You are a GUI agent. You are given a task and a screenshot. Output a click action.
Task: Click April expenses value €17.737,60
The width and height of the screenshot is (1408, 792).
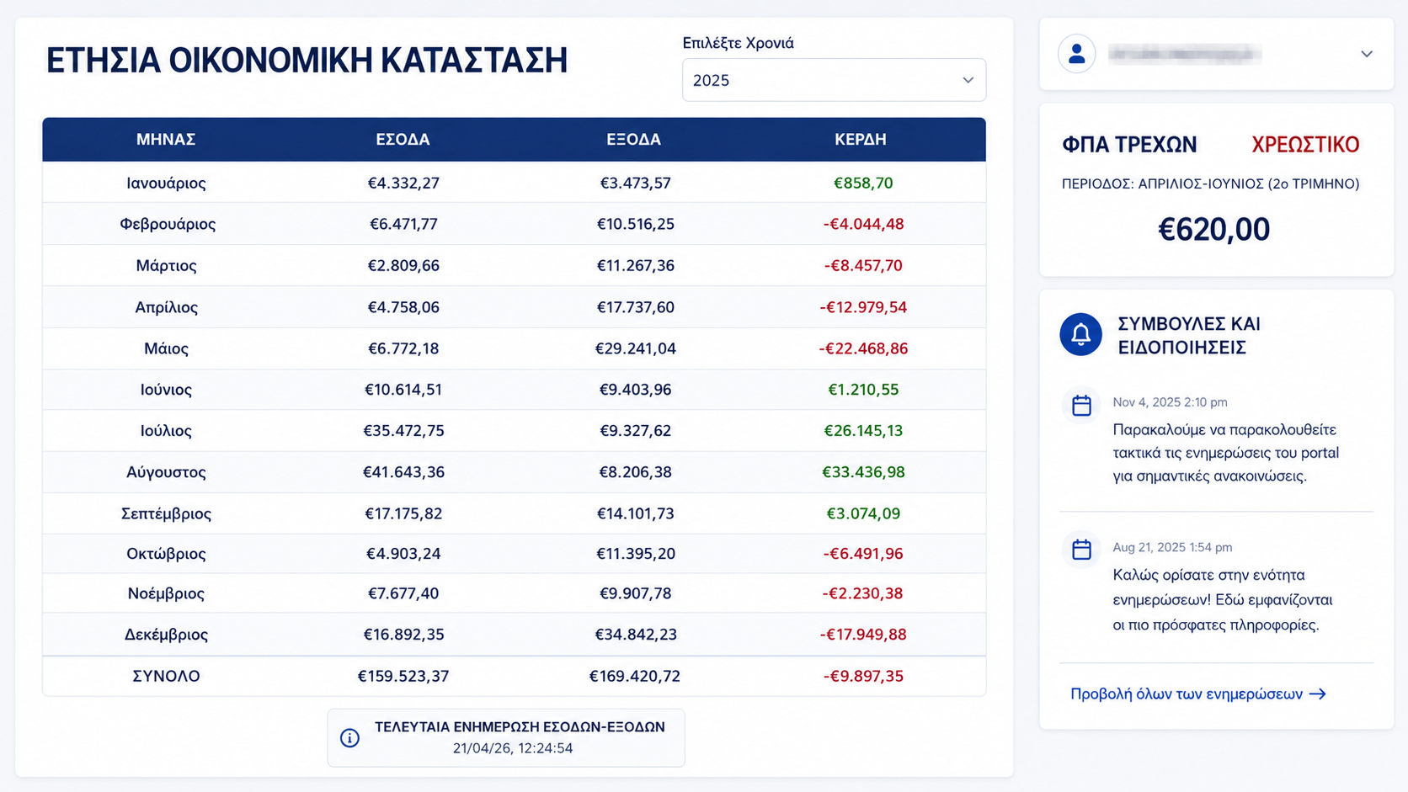[635, 307]
